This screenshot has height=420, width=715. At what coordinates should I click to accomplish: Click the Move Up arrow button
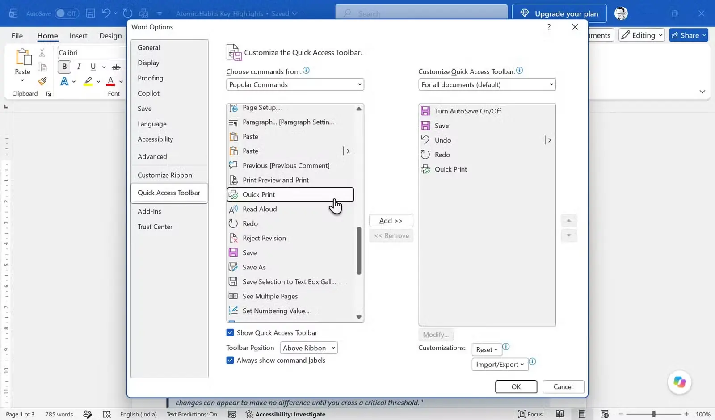coord(569,221)
